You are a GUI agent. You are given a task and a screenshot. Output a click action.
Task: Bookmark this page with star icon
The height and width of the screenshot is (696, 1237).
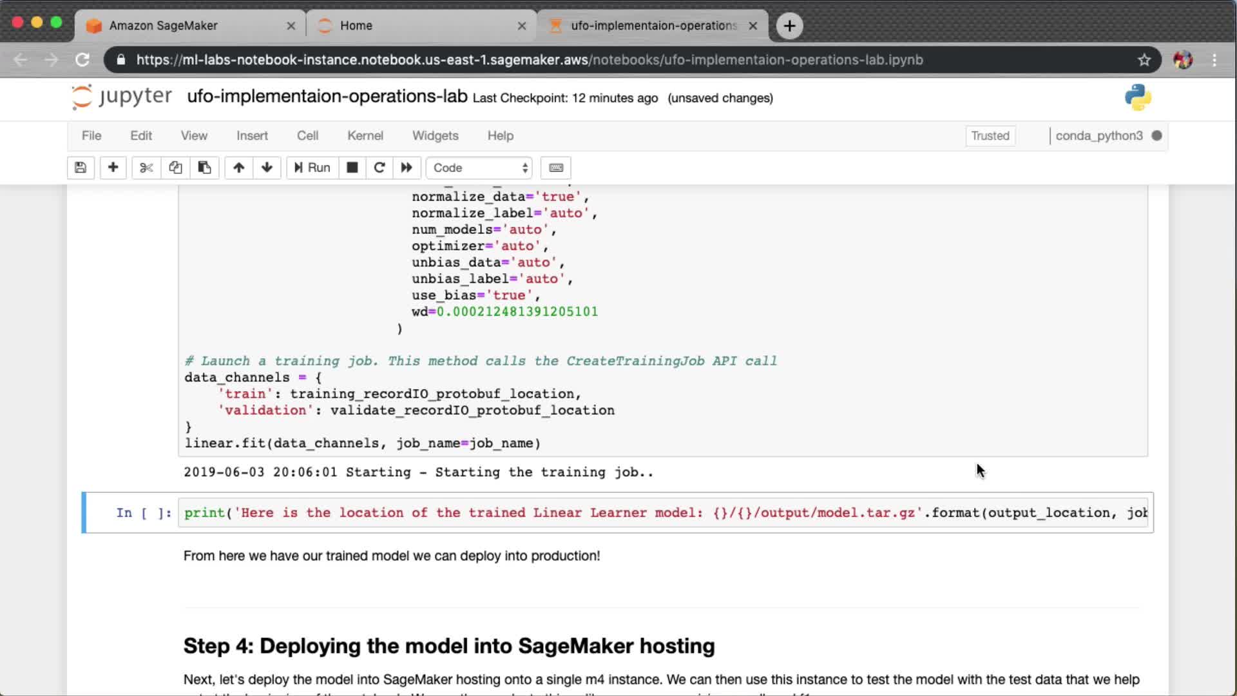tap(1144, 60)
